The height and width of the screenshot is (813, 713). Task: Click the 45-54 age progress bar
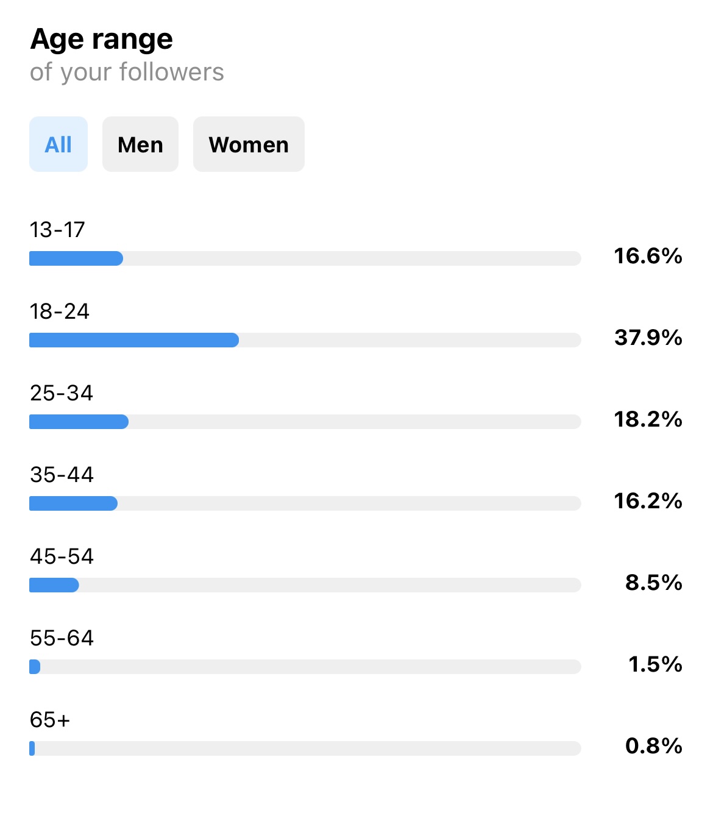(305, 585)
